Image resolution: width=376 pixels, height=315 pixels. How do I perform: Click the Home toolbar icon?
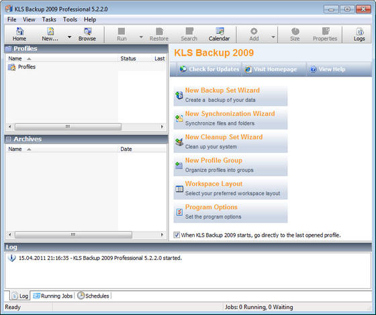[19, 34]
